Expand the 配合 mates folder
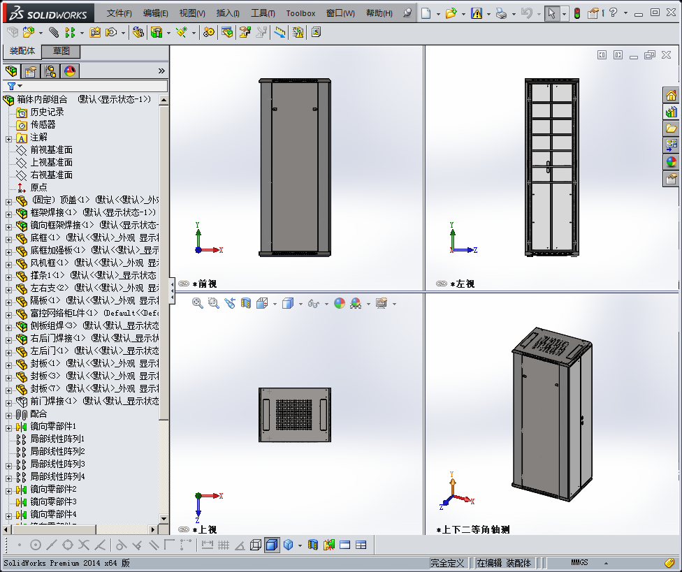 8,416
